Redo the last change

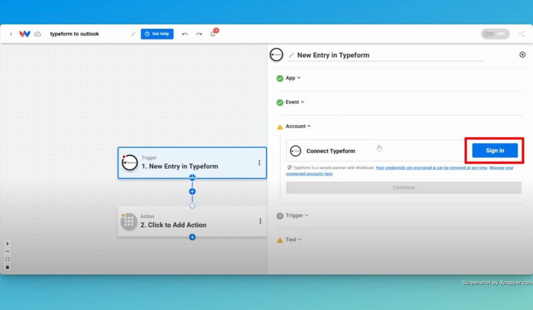coord(199,34)
